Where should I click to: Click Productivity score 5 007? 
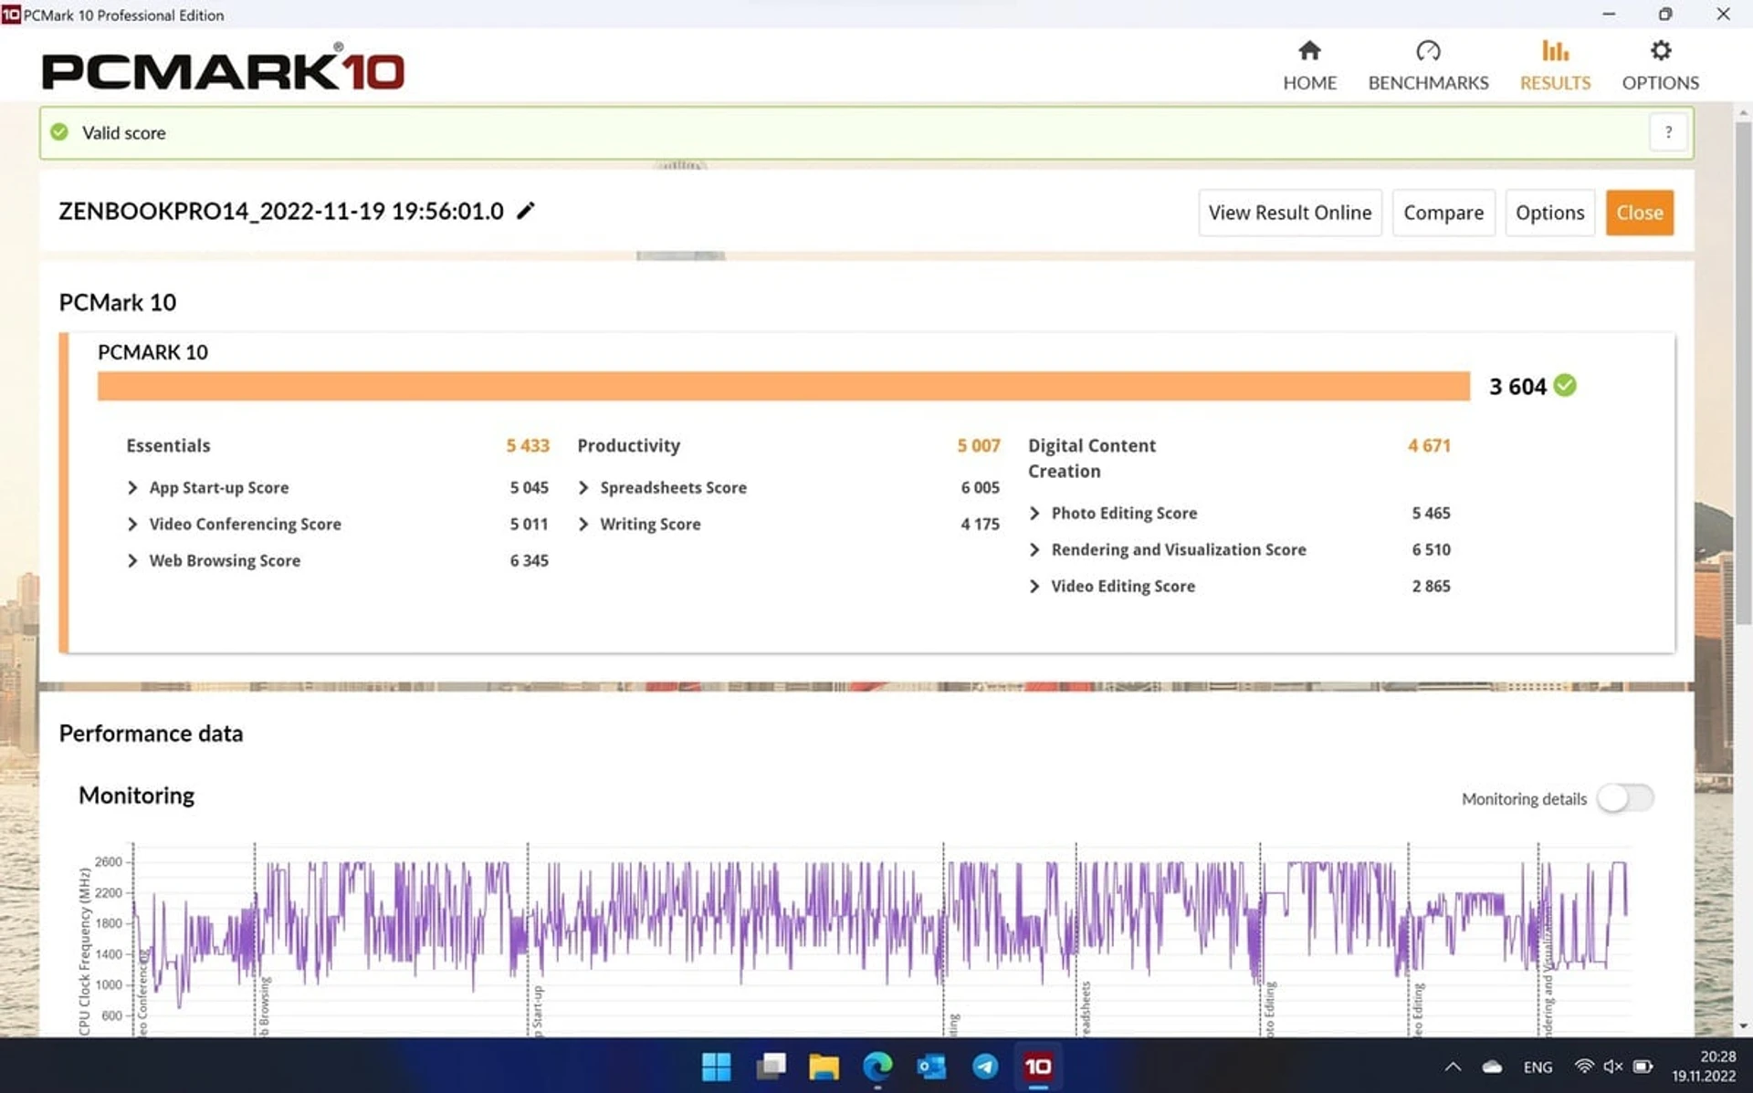[979, 446]
